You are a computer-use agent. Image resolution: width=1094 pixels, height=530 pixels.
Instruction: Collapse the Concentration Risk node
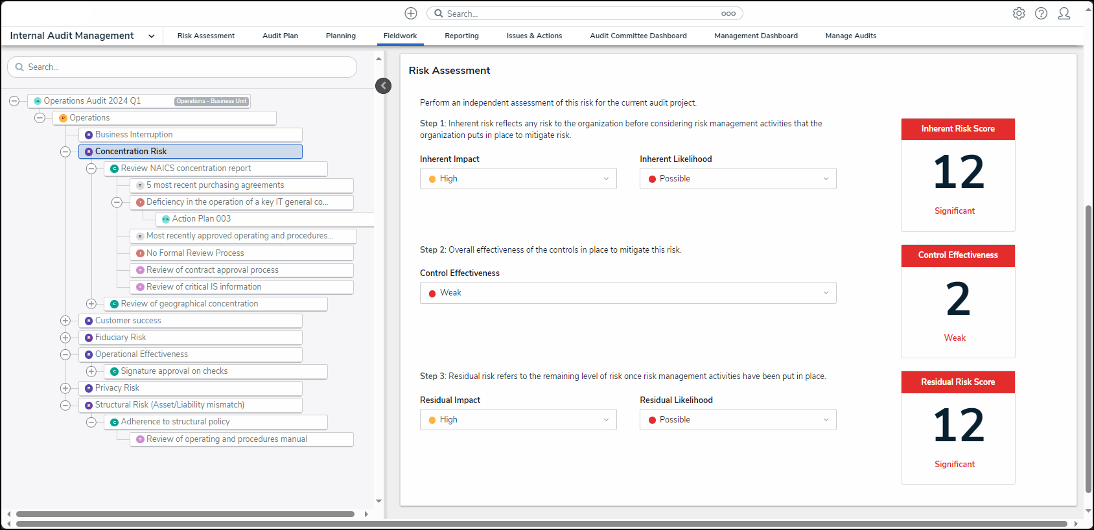pyautogui.click(x=65, y=152)
